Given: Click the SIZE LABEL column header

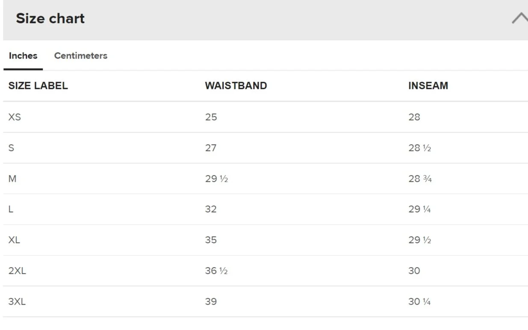Looking at the screenshot, I should pyautogui.click(x=38, y=86).
